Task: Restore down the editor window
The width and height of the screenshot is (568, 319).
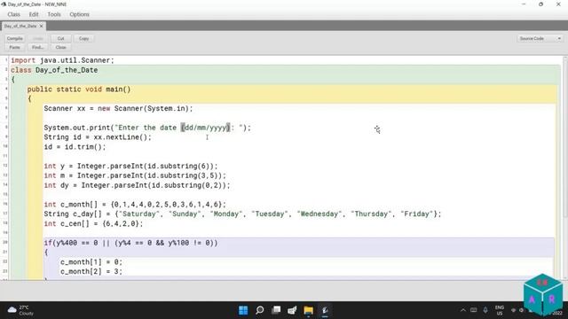Action: pos(540,4)
